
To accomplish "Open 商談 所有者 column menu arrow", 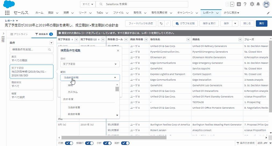I will [146, 40].
